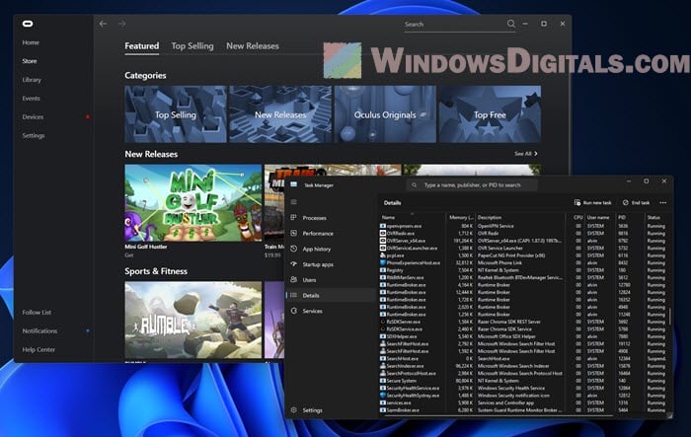691x437 pixels.
Task: Click the OVRServiceLauncher.exe process icon
Action: (383, 248)
